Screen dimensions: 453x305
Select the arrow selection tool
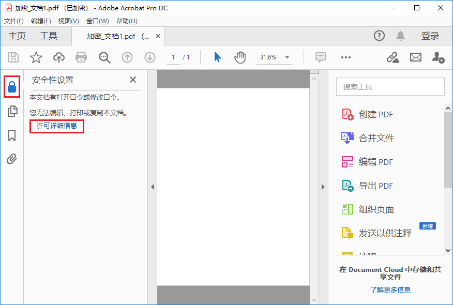coord(218,57)
